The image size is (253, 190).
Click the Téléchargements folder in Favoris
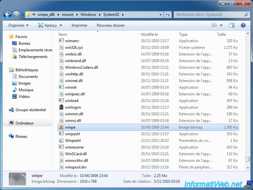click(x=33, y=57)
